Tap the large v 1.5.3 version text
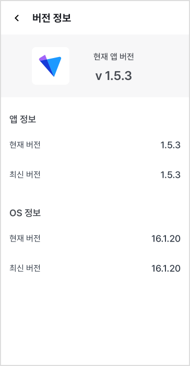The image size is (190, 366). (114, 76)
